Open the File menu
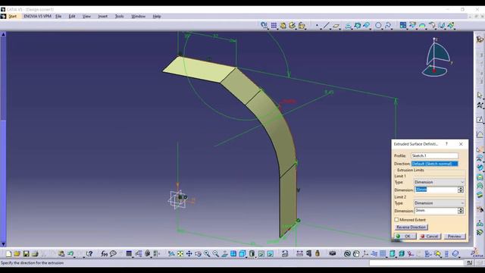 click(58, 16)
